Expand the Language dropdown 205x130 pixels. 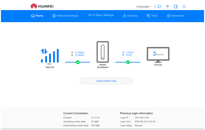tap(144, 6)
